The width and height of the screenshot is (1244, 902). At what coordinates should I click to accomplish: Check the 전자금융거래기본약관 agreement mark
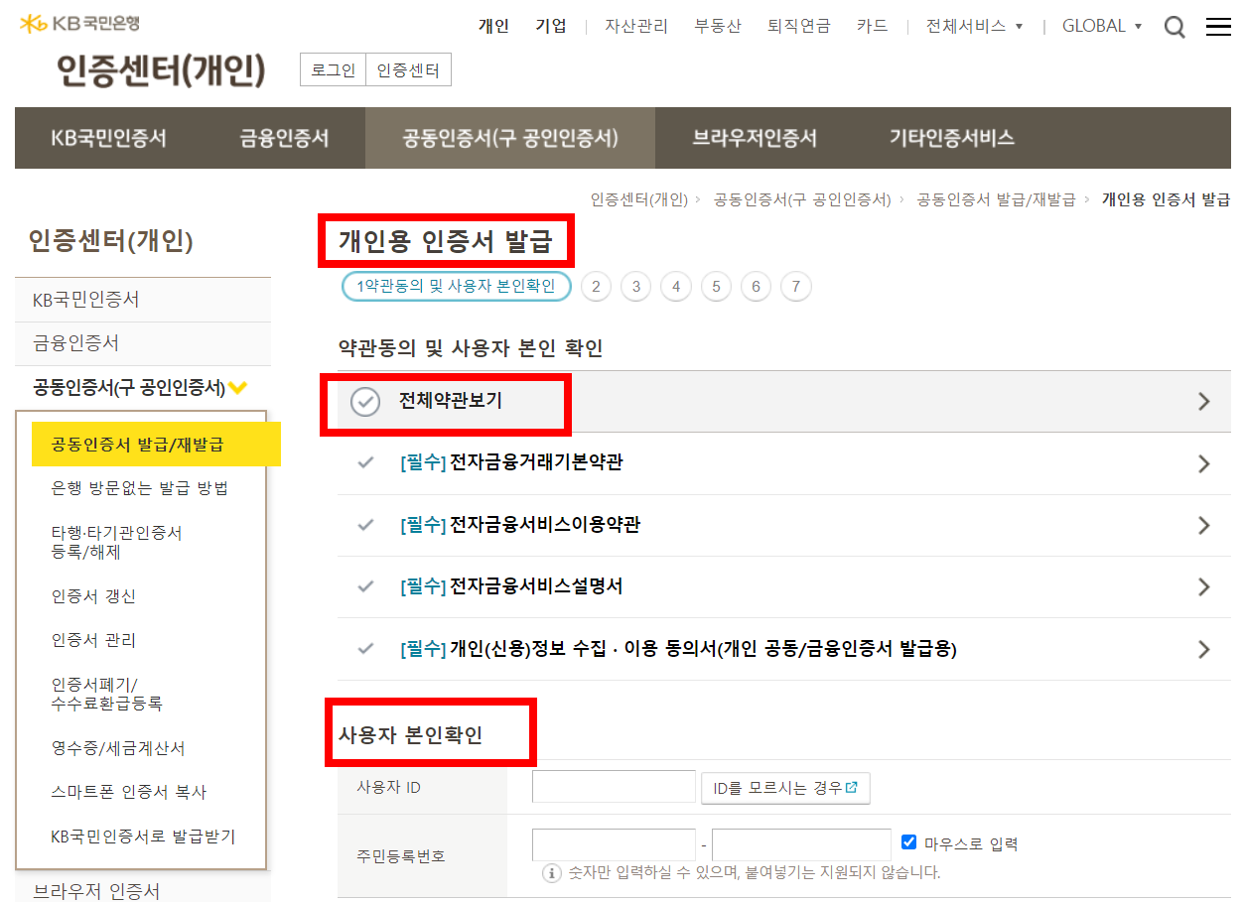pos(365,462)
